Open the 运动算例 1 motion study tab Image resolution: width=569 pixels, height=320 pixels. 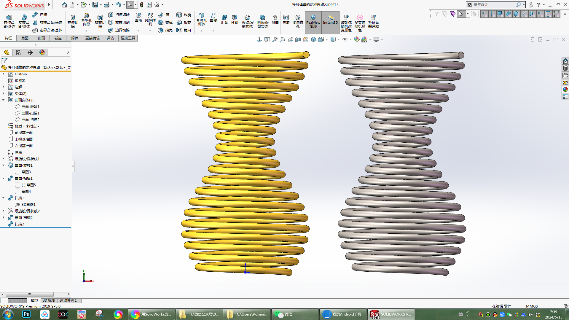click(x=68, y=300)
